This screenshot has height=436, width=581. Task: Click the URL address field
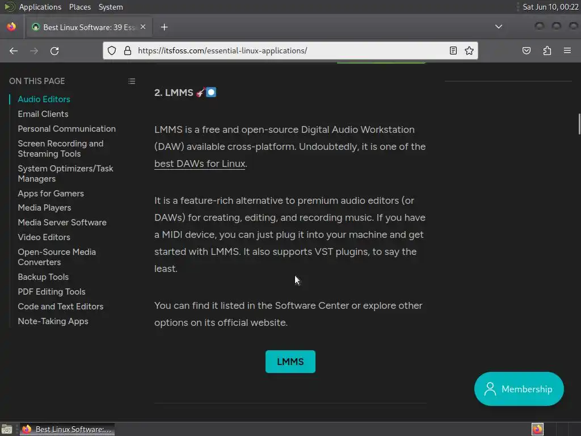point(290,51)
